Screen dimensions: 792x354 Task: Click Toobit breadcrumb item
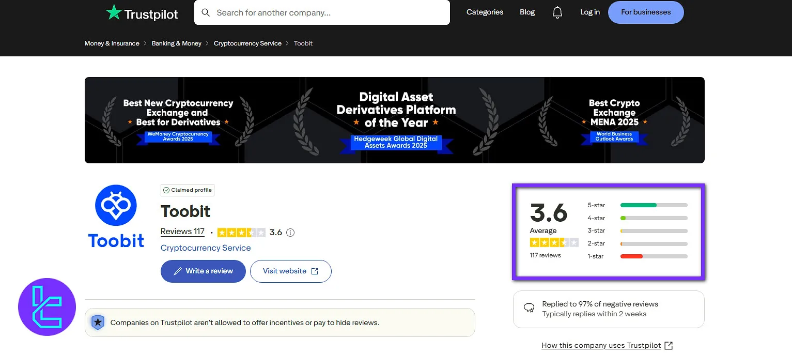pyautogui.click(x=303, y=43)
